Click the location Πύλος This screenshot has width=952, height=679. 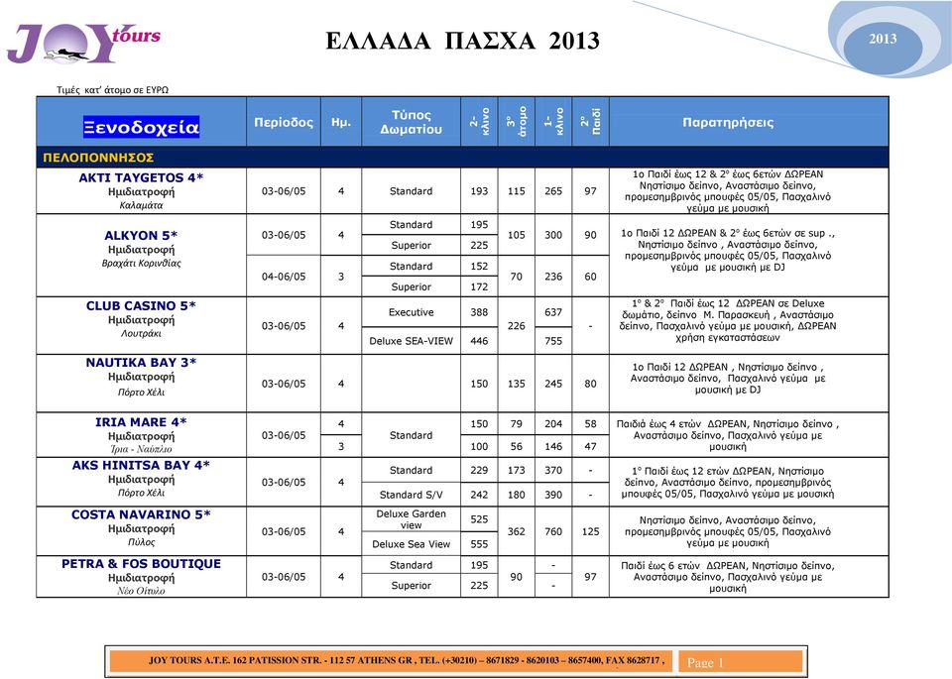[x=141, y=542]
